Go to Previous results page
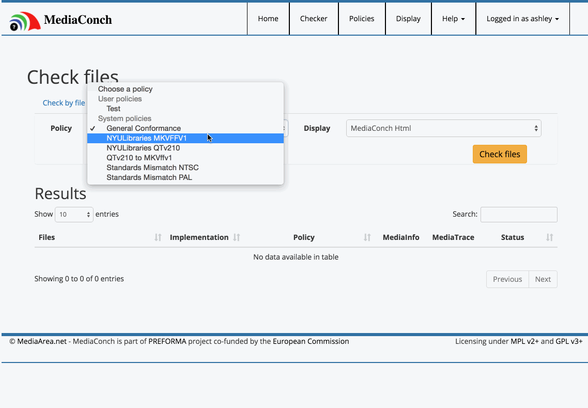 pyautogui.click(x=507, y=279)
